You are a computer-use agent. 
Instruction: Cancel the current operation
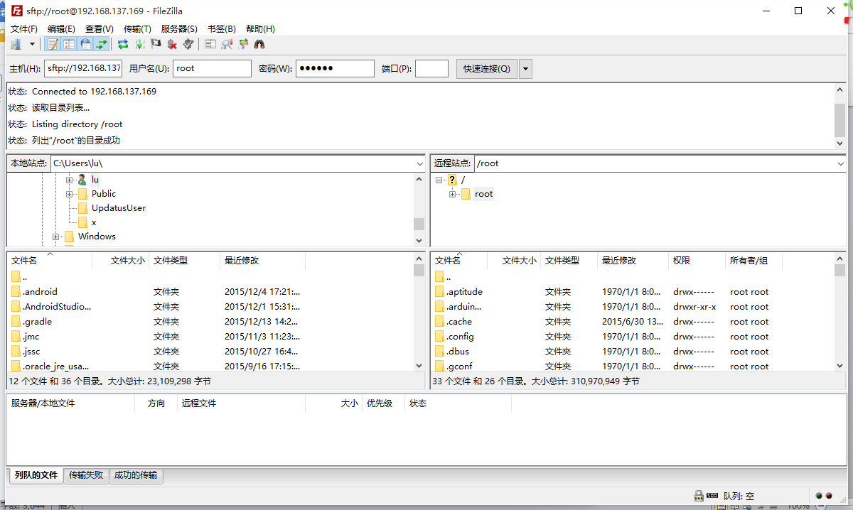pyautogui.click(x=156, y=44)
